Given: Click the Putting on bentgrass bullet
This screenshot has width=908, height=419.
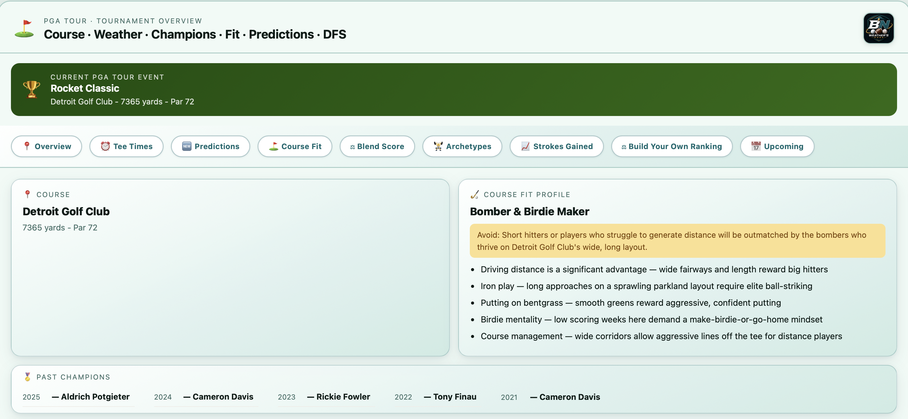Looking at the screenshot, I should tap(631, 303).
